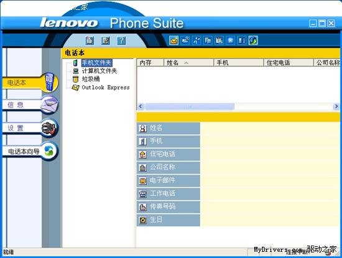Click the scissors-like toolbar icon
The image size is (342, 258).
(196, 40)
